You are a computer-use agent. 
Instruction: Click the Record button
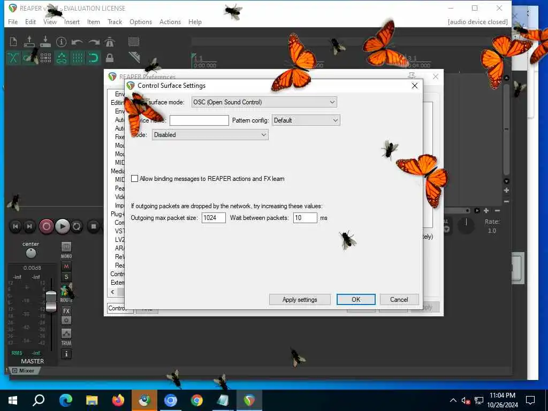click(46, 226)
